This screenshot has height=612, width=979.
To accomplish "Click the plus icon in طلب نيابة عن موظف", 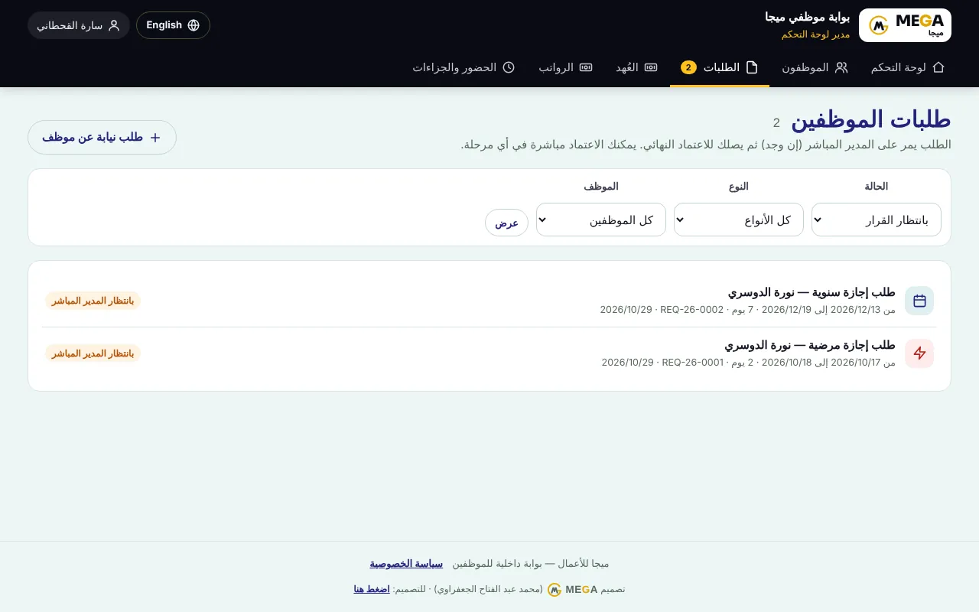I will [x=155, y=138].
